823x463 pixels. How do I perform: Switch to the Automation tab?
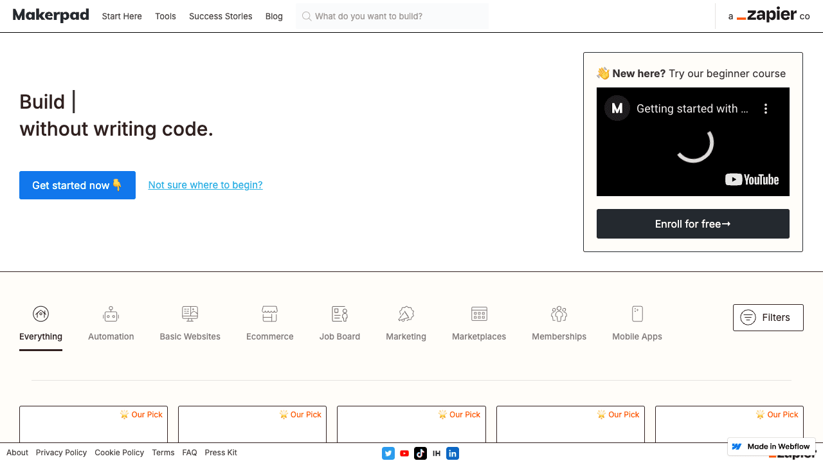click(x=111, y=328)
